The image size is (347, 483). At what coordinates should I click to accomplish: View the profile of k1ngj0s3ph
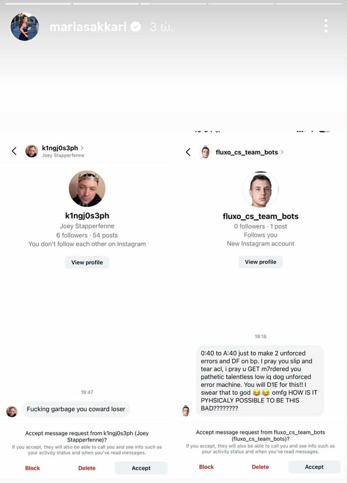tap(87, 262)
